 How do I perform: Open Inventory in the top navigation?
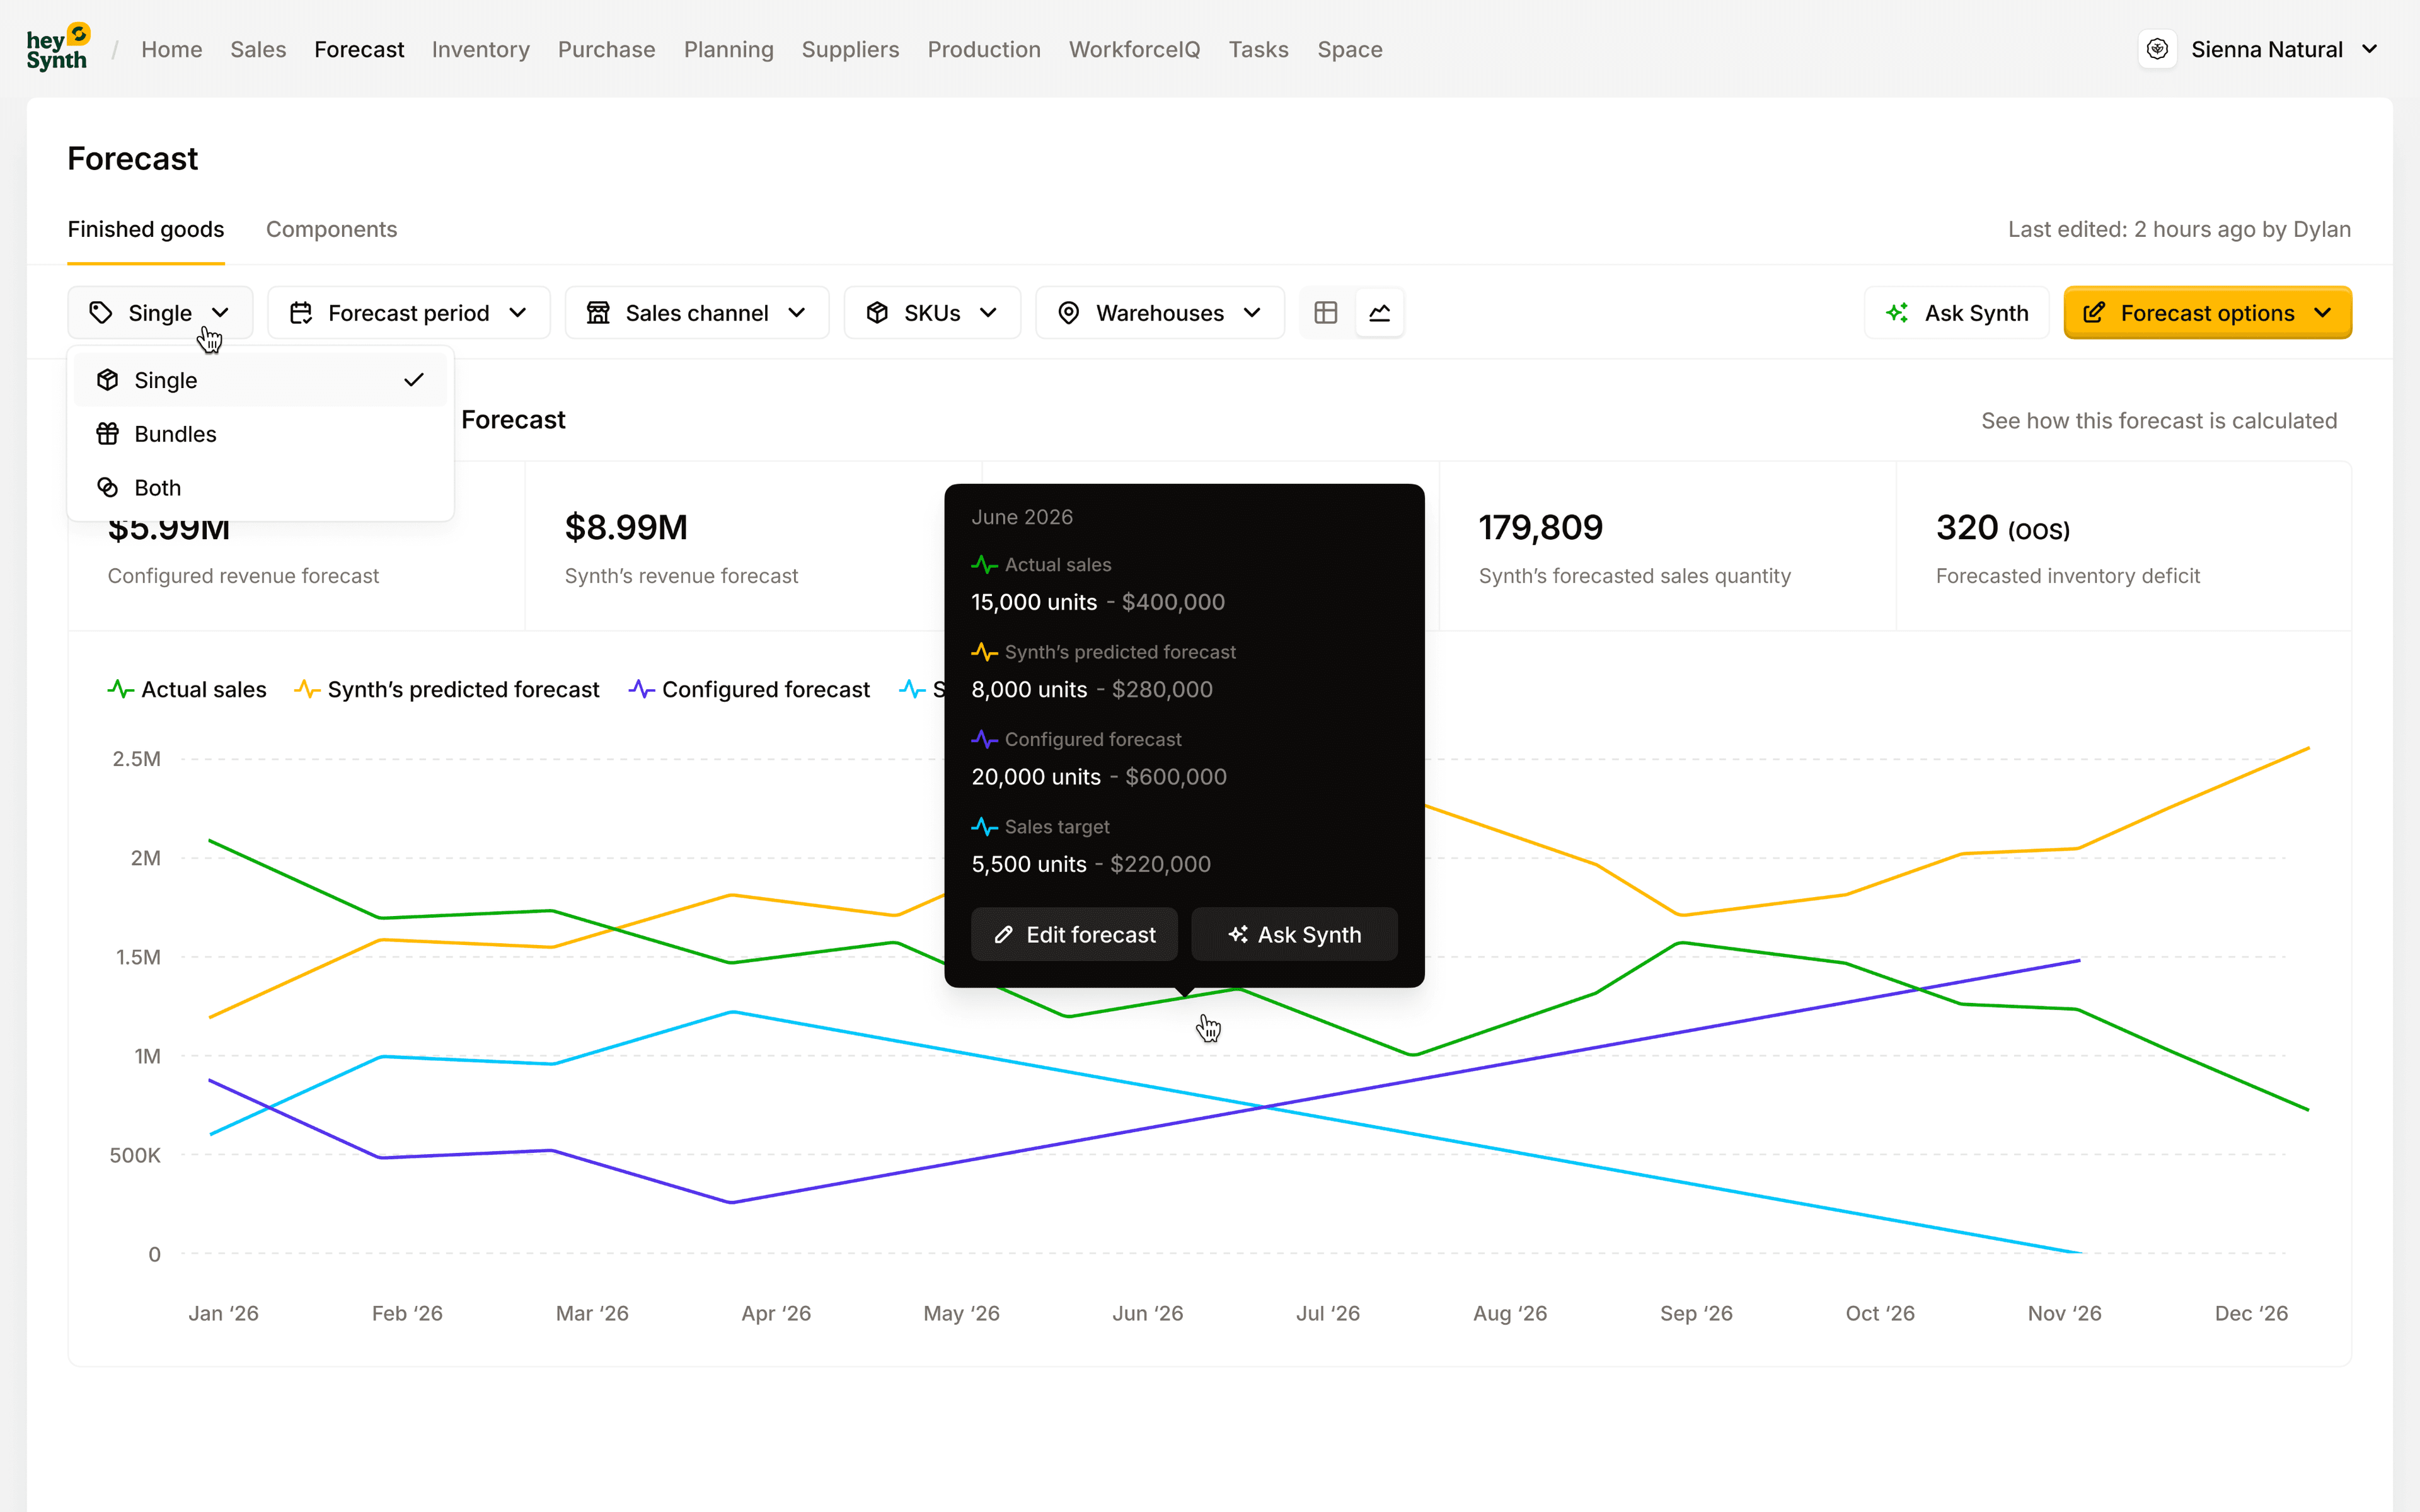click(480, 49)
